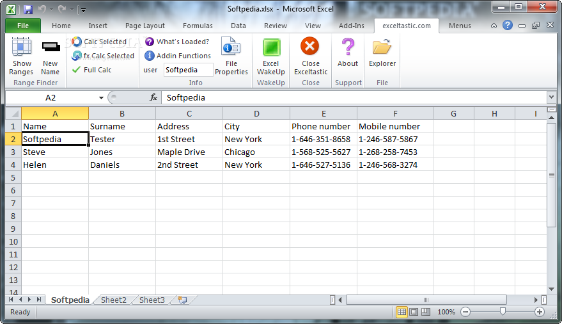Select the Mobile number header cell
Viewport: 562px width, 324px height.
[x=395, y=126]
